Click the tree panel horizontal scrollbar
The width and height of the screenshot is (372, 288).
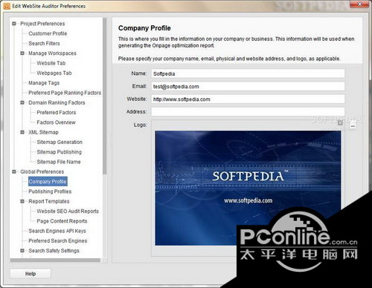[55, 261]
